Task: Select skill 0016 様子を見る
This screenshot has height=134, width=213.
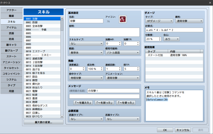Action: pos(42,73)
